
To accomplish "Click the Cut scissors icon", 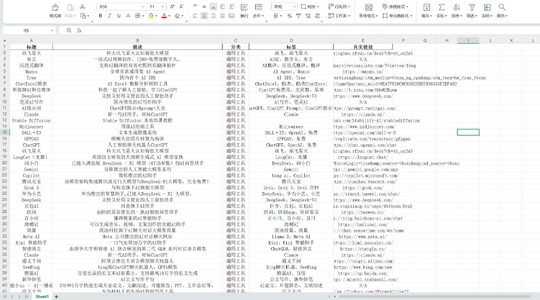I will 83,6.
